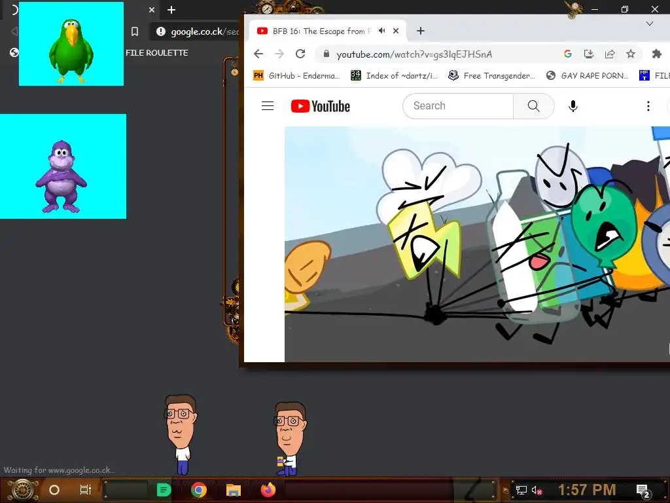Image resolution: width=670 pixels, height=503 pixels.
Task: Start voice search with the microphone icon
Action: pos(573,106)
